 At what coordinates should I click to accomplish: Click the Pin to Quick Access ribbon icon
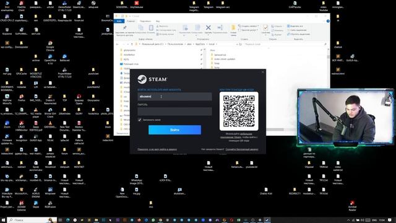coord(124,27)
